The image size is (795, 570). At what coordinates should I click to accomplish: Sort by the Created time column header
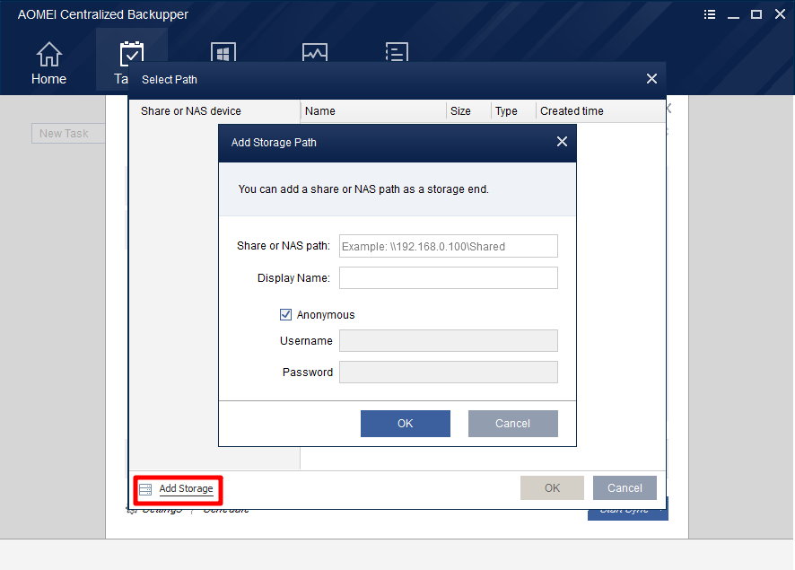pyautogui.click(x=600, y=111)
